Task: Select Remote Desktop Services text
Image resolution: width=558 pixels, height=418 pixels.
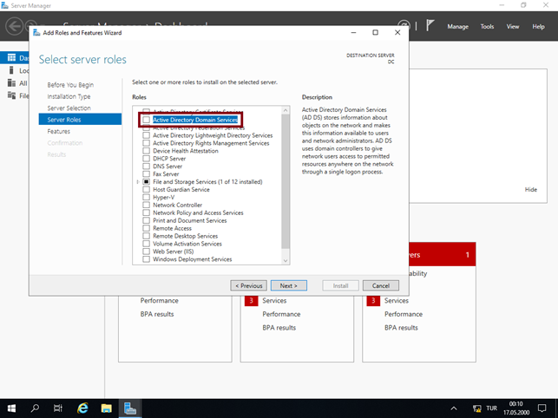Action: pos(185,236)
